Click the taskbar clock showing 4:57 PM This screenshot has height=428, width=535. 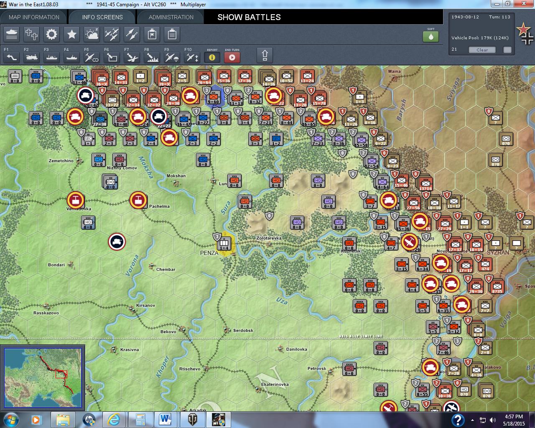tap(514, 420)
